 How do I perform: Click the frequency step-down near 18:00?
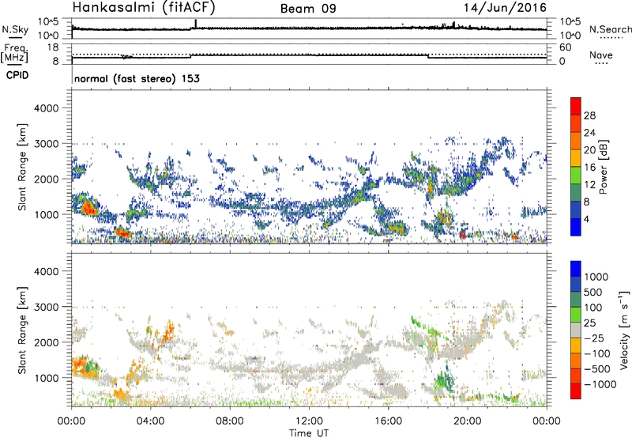[428, 56]
